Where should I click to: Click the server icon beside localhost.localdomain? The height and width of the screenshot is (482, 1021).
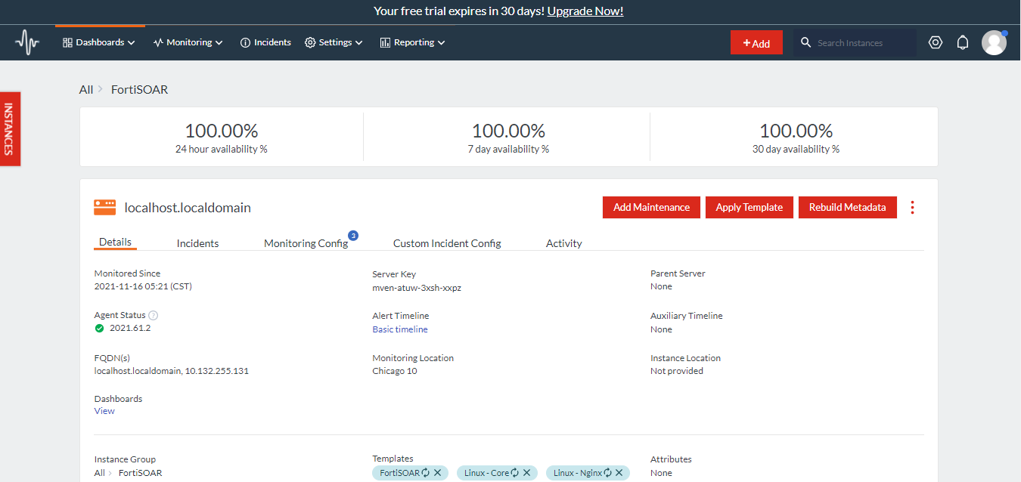(x=104, y=207)
